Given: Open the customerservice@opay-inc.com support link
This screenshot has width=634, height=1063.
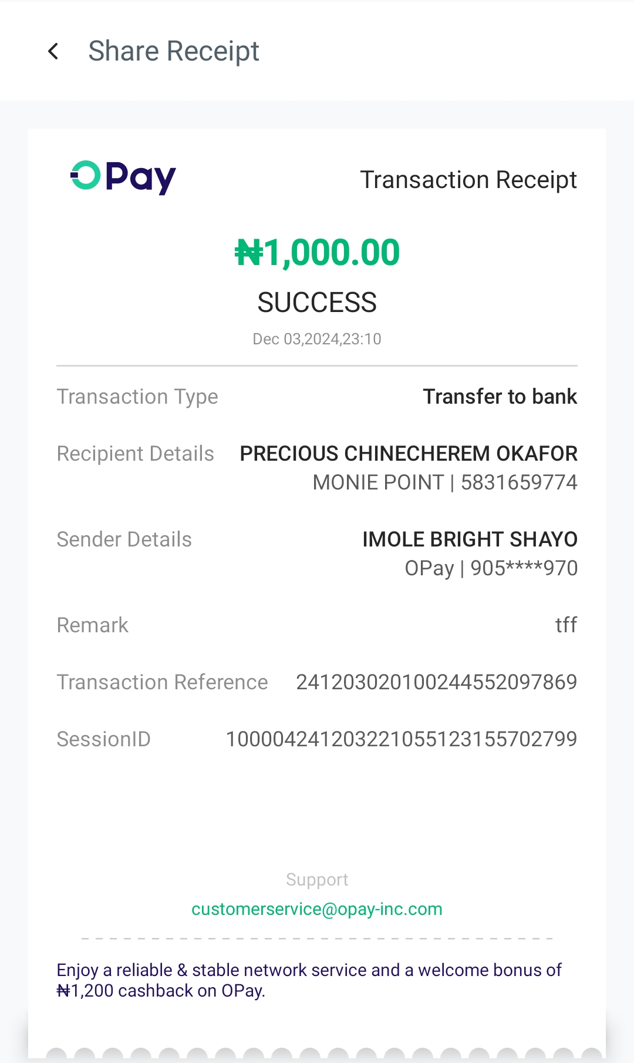Looking at the screenshot, I should point(317,909).
